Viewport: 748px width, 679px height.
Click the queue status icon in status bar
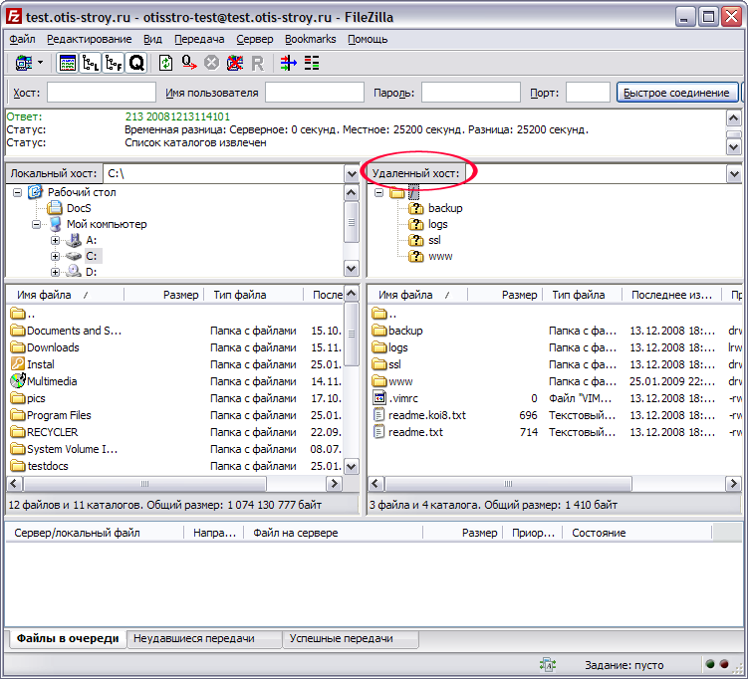tap(548, 665)
